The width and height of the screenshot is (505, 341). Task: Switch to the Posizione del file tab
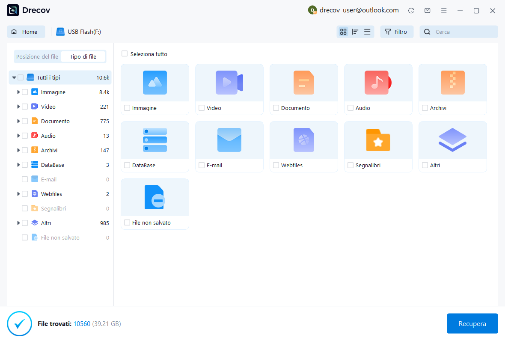point(37,56)
